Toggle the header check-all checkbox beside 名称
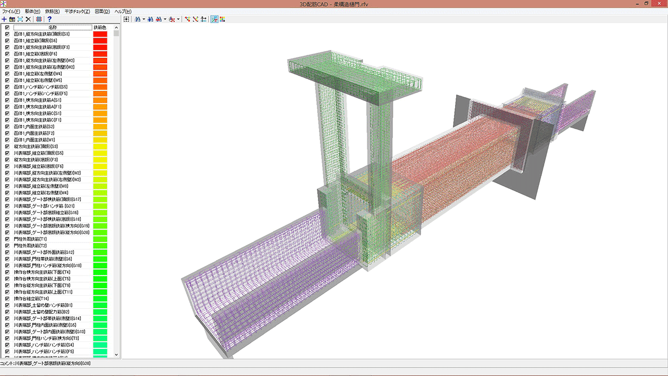This screenshot has height=376, width=668. [x=7, y=28]
